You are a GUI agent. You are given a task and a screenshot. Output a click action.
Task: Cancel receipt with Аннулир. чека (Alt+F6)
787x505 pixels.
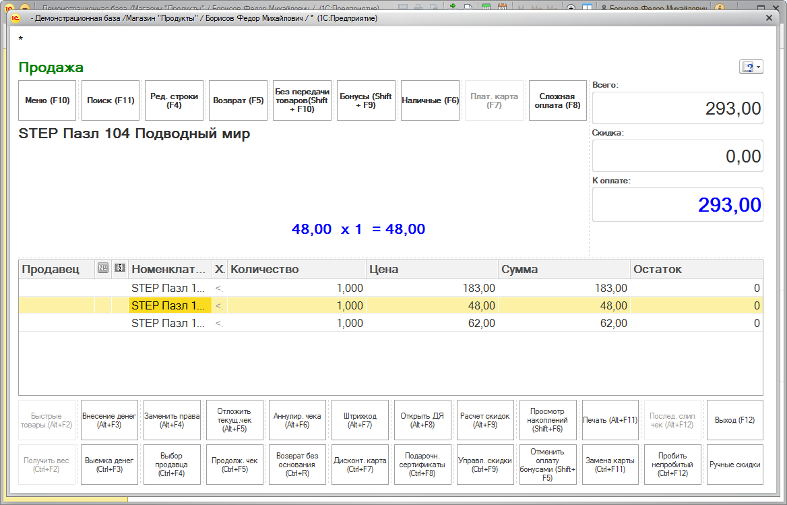(x=298, y=420)
